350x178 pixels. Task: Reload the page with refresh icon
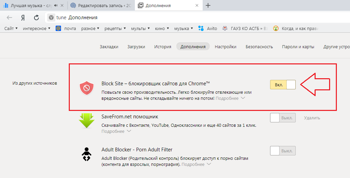tap(36, 18)
